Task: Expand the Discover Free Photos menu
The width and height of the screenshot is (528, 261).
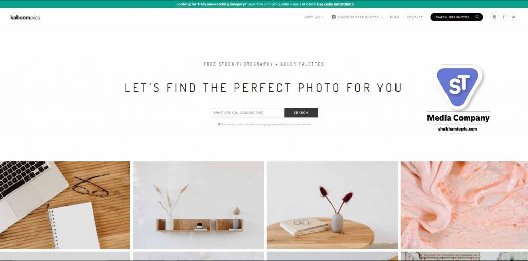Action: tap(360, 17)
